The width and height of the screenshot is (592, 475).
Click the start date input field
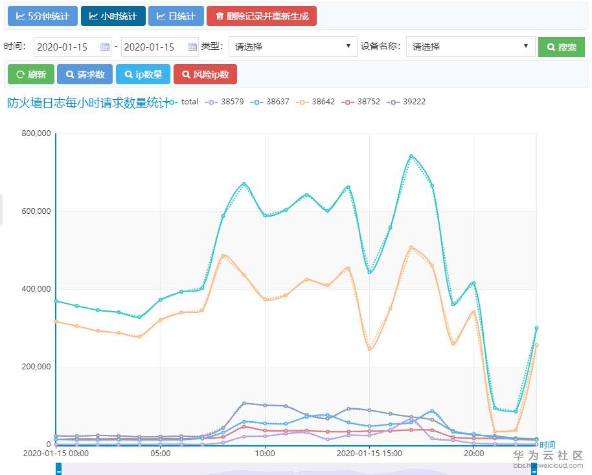tap(66, 47)
